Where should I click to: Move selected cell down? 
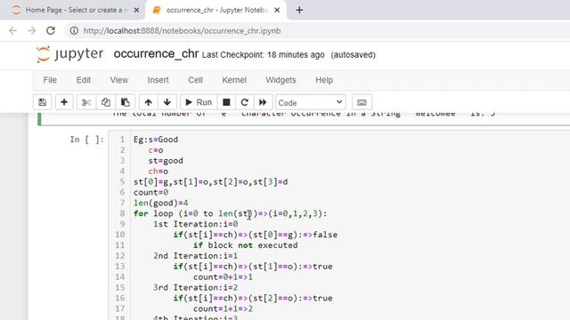(167, 102)
